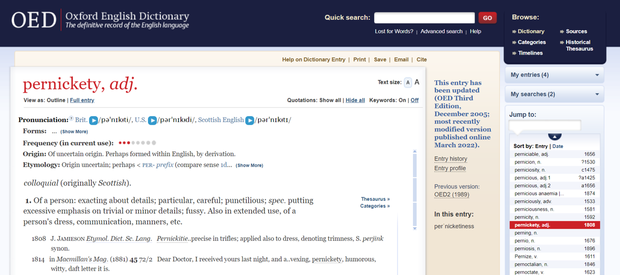Screen dimensions: 620x275
Task: Click the Quick search input field
Action: point(424,18)
